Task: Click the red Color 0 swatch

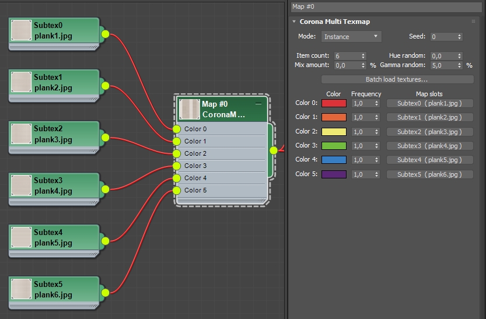Action: click(334, 103)
